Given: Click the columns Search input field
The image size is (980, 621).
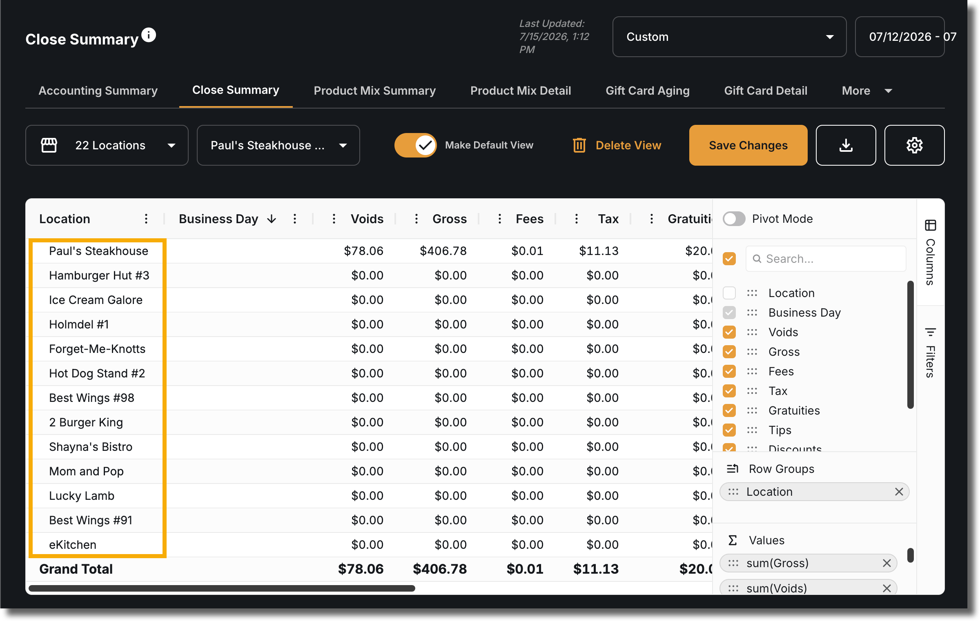Looking at the screenshot, I should [826, 259].
